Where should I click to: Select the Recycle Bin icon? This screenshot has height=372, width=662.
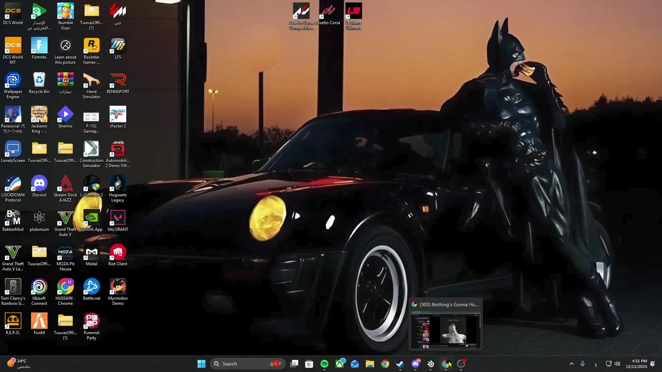(x=39, y=83)
